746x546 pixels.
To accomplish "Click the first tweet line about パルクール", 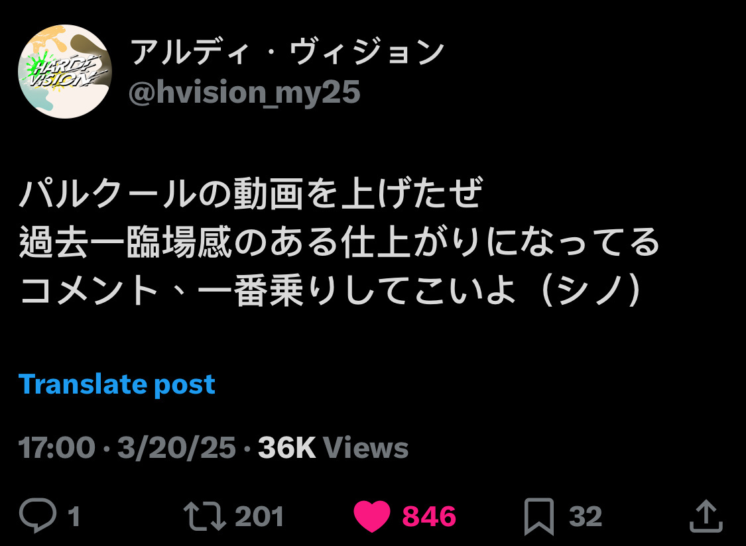I will coord(251,193).
